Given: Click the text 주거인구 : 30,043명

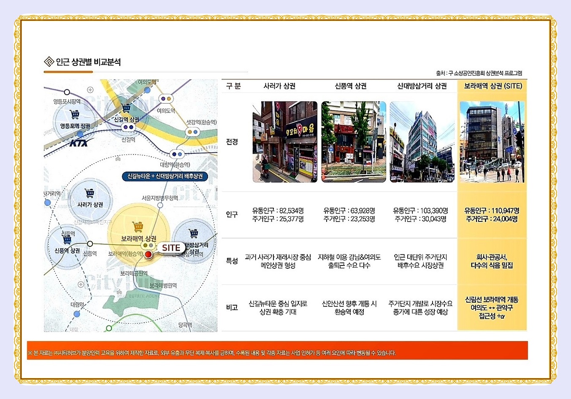Looking at the screenshot, I should coord(420,219).
